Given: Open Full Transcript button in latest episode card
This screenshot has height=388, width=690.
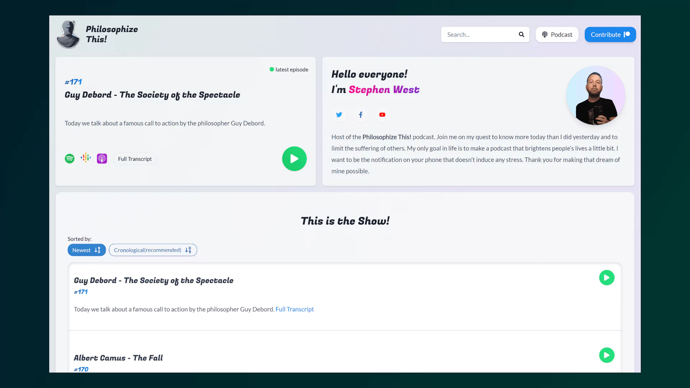Looking at the screenshot, I should (x=135, y=159).
